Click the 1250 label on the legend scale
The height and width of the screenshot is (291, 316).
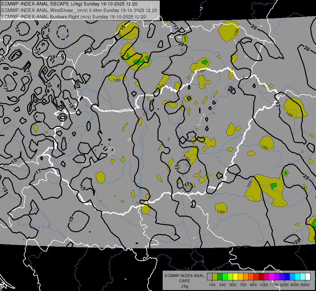click(264, 285)
